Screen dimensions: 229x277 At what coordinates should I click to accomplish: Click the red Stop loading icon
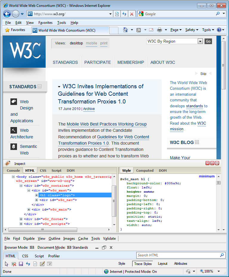(x=132, y=14)
